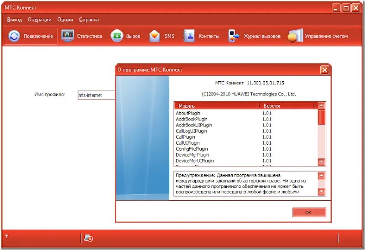Open the Операции menu
365x250 pixels.
click(40, 20)
